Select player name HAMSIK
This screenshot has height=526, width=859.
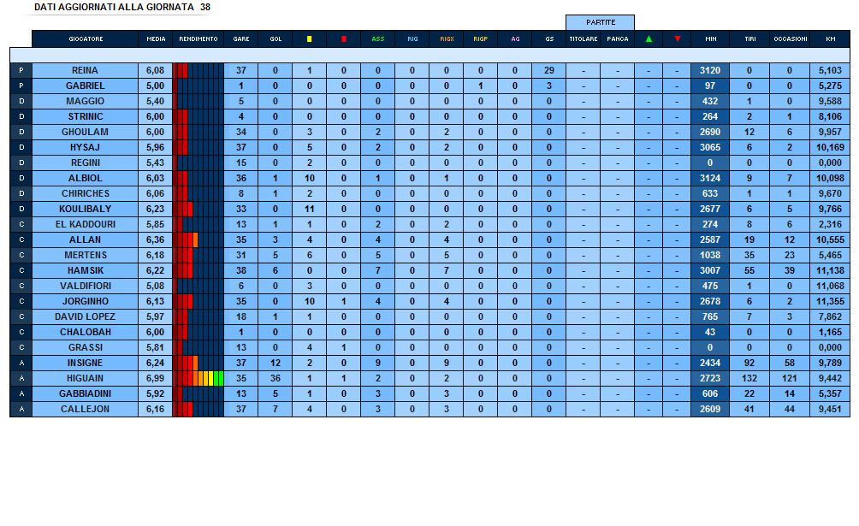coord(86,270)
